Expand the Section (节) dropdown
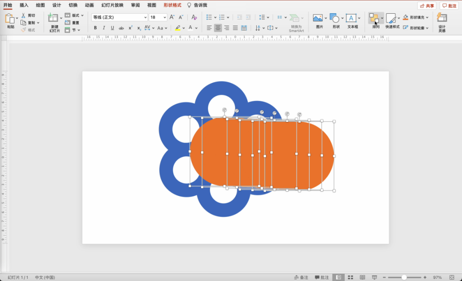This screenshot has height=281, width=462. [79, 30]
